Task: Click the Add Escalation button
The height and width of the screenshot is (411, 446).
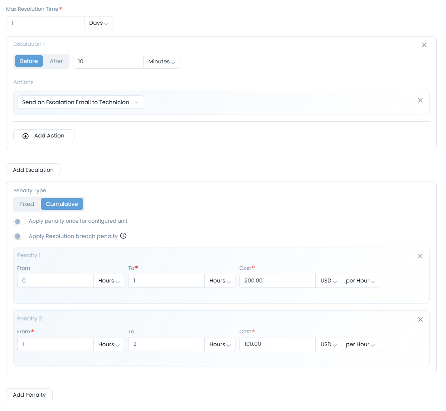Action: click(x=33, y=170)
